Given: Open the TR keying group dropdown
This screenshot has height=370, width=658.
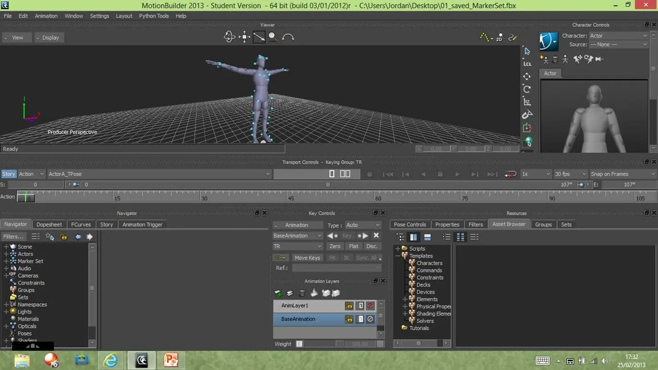Looking at the screenshot, I should point(298,246).
